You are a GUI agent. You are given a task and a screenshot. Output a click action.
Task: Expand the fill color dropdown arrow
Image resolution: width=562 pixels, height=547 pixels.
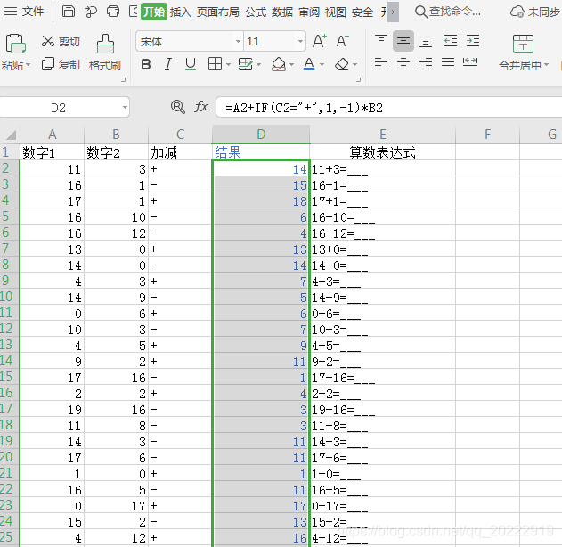pyautogui.click(x=291, y=65)
